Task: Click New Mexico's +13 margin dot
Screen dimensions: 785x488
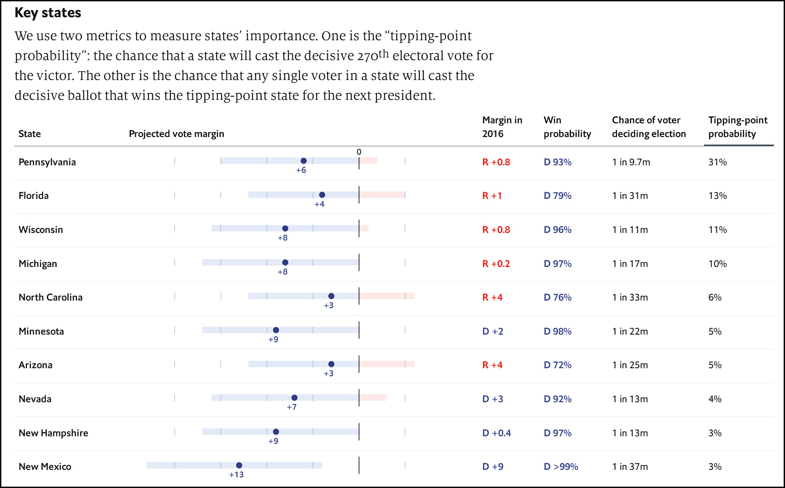Action: (239, 465)
